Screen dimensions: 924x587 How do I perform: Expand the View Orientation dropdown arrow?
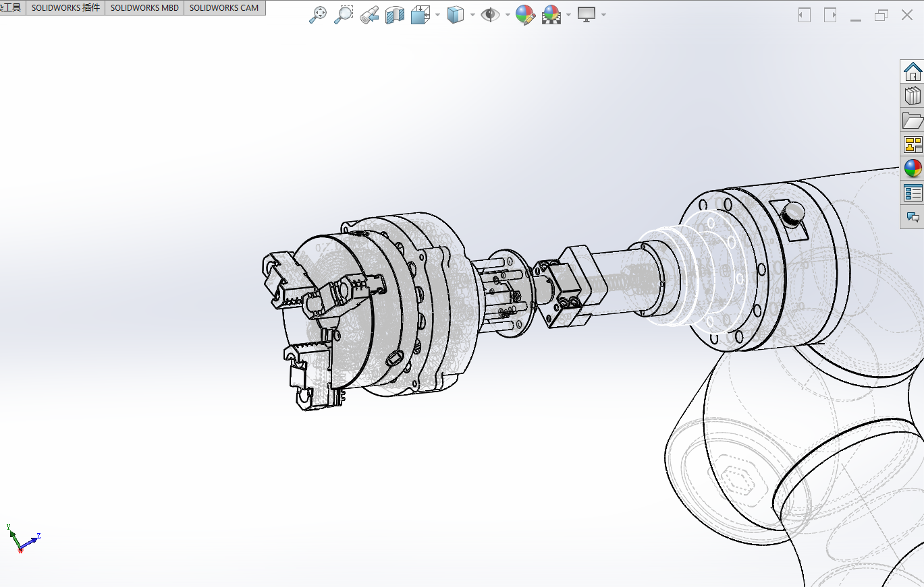[x=438, y=15]
